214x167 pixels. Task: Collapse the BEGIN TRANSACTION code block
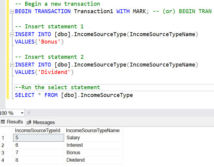pos(12,12)
